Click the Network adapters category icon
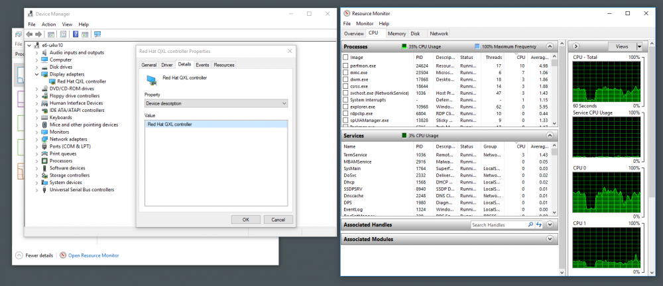 click(44, 139)
